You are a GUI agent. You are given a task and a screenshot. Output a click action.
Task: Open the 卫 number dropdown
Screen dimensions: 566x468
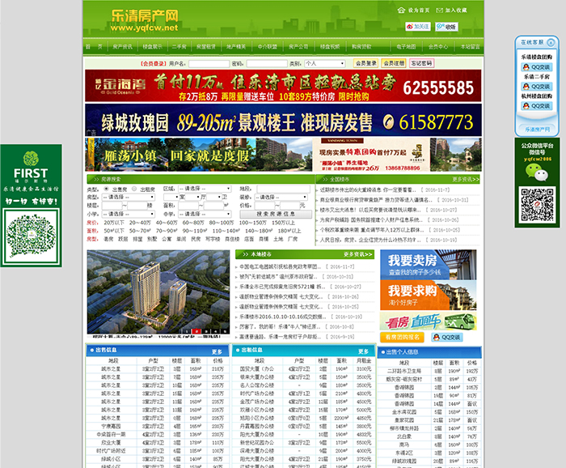(x=213, y=197)
